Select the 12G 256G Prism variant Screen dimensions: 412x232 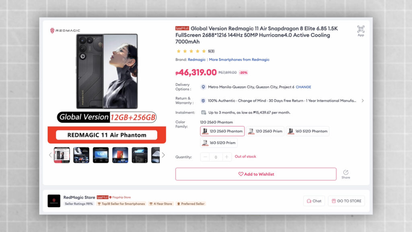265,131
